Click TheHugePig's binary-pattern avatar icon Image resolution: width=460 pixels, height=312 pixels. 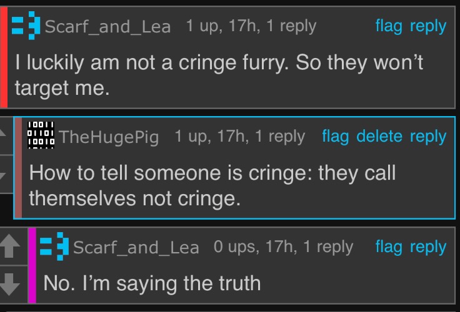coord(41,135)
